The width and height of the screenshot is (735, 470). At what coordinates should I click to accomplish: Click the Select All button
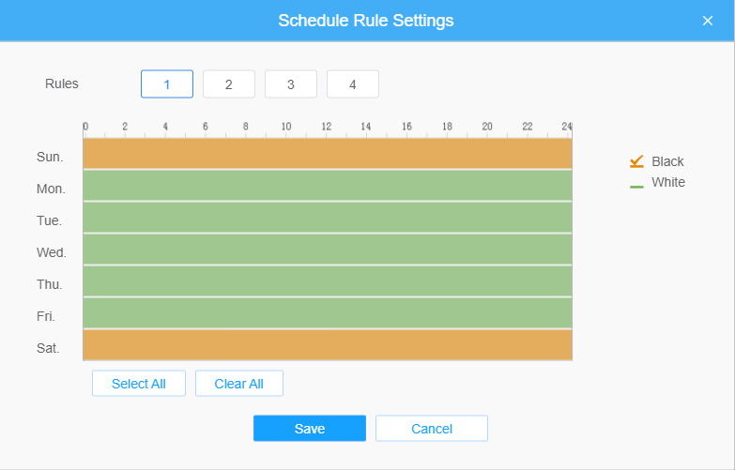[x=139, y=384]
